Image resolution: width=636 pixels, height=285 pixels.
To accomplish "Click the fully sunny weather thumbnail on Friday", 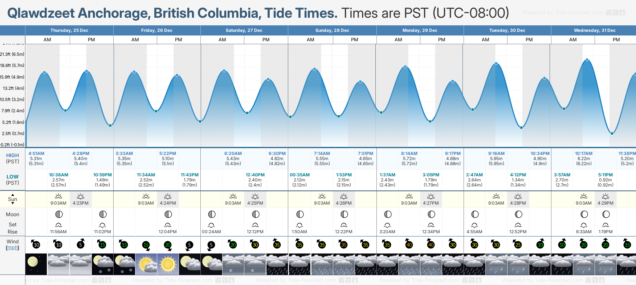I will [168, 264].
